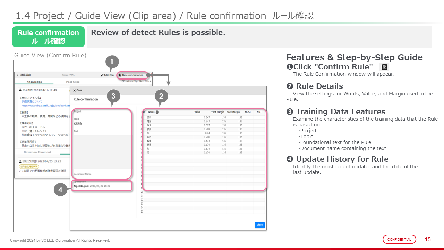Click the Value column header
This screenshot has width=444, height=250.
click(x=197, y=112)
